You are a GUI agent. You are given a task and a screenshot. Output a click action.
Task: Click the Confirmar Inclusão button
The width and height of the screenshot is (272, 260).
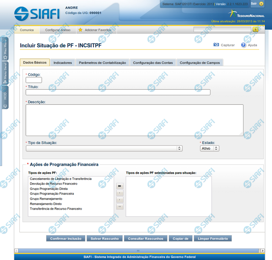click(x=66, y=238)
